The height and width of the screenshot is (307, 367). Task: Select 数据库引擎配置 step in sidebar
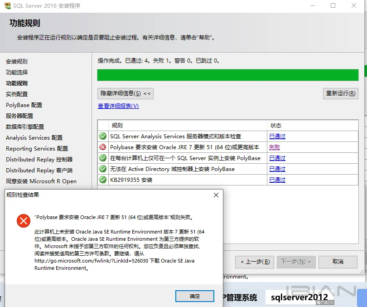[25, 127]
